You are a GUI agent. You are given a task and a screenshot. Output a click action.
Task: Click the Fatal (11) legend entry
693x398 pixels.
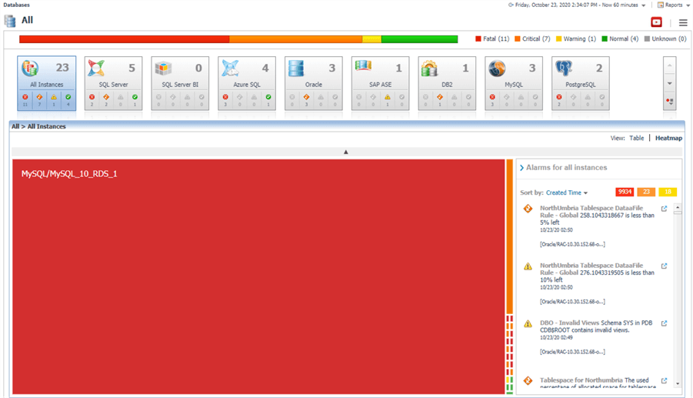492,39
